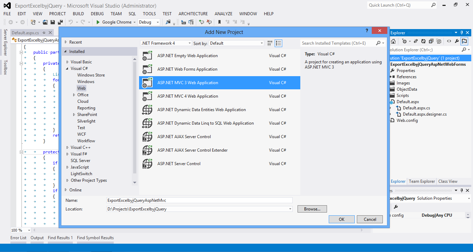This screenshot has width=473, height=252.
Task: Click the Undo toolbar icon
Action: pyautogui.click(x=70, y=22)
